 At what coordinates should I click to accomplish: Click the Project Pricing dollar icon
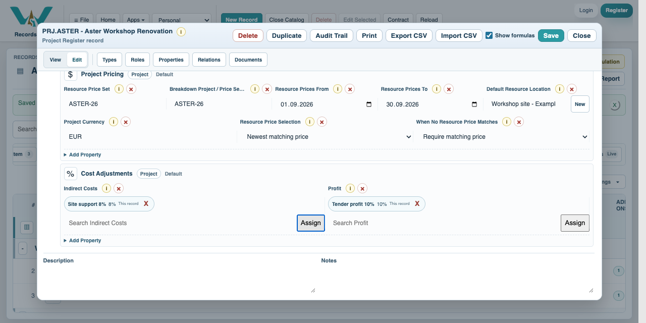[x=71, y=74]
